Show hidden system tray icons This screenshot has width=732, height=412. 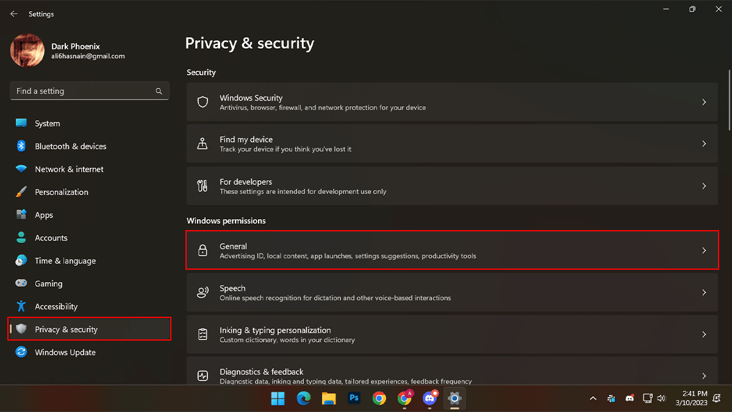(x=593, y=399)
